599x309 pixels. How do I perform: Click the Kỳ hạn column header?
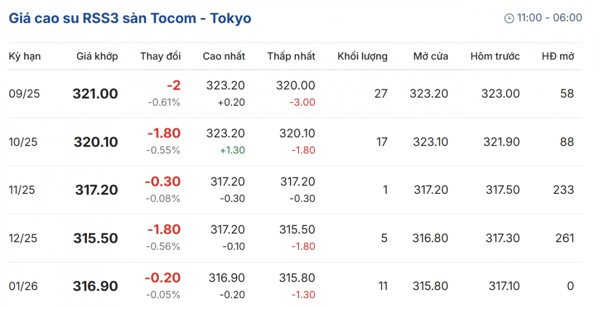[25, 56]
